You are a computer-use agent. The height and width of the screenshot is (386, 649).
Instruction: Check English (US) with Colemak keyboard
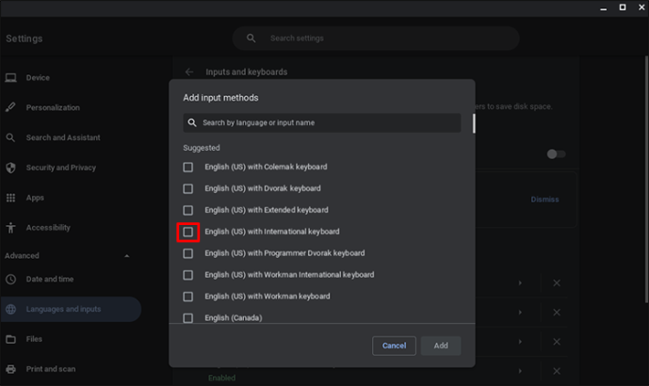187,168
